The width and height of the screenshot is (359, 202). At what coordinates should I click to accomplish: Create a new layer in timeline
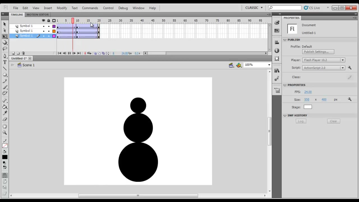pyautogui.click(x=13, y=53)
